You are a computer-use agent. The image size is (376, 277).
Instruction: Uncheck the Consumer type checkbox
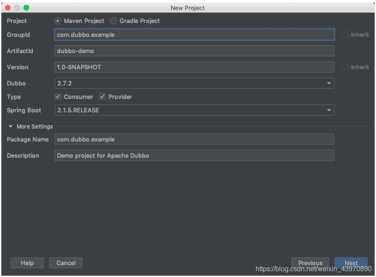click(x=58, y=97)
